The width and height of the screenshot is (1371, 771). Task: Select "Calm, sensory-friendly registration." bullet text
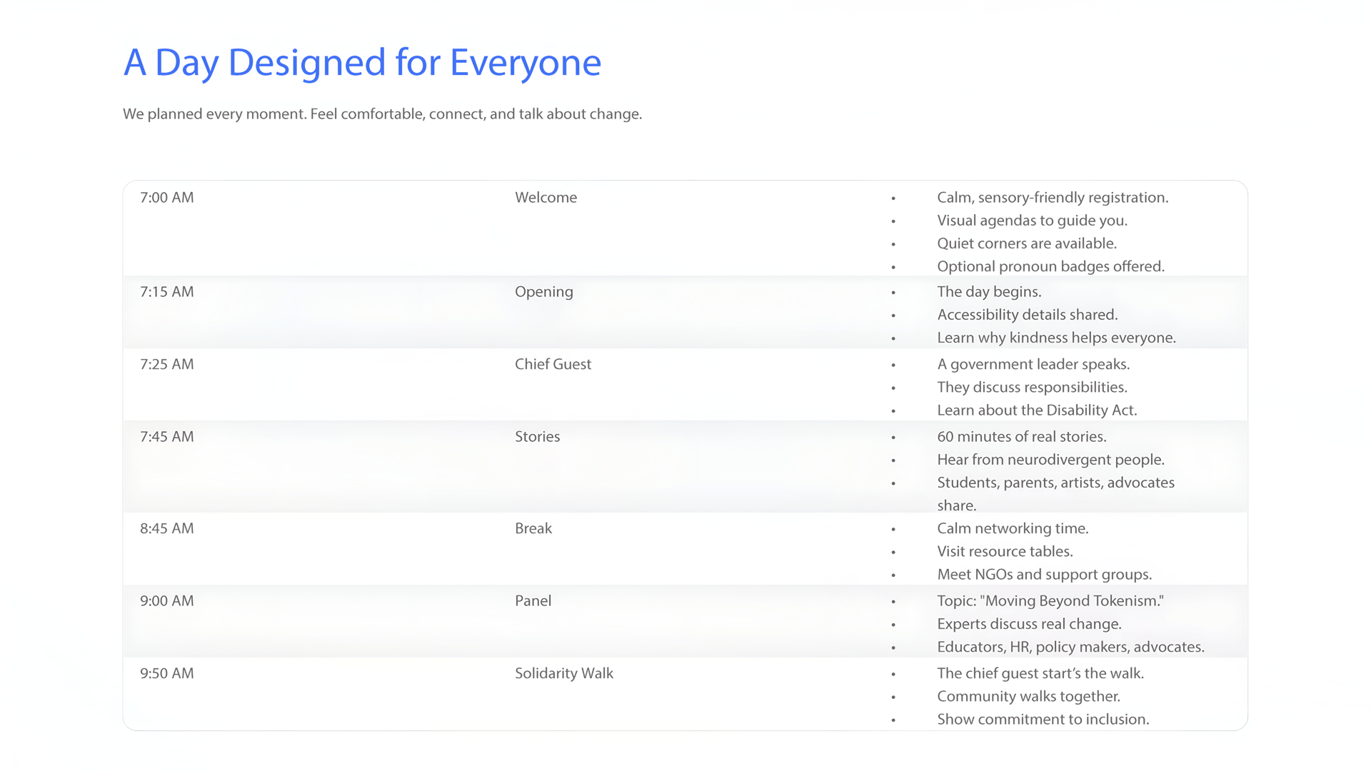[x=1053, y=198]
